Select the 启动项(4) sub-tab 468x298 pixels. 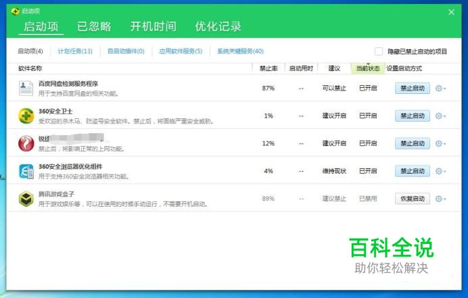30,51
